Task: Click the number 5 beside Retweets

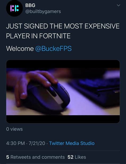Action: pos(7,157)
